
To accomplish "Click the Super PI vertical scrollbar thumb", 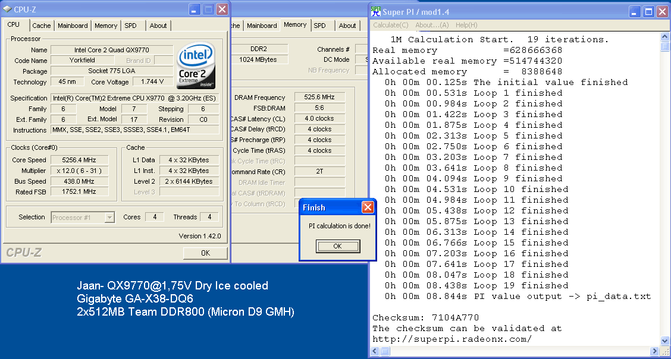I will (664, 46).
